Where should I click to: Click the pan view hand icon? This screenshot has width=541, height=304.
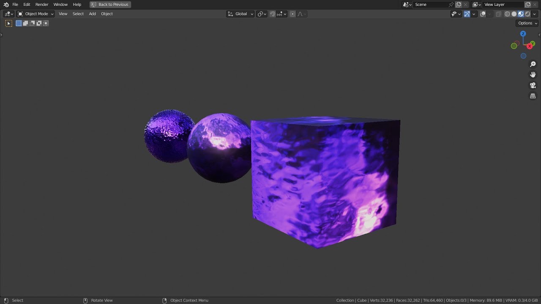tap(533, 75)
